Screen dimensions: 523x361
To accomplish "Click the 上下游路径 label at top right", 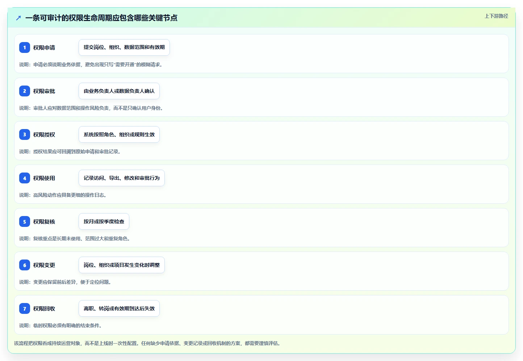I will pyautogui.click(x=496, y=16).
